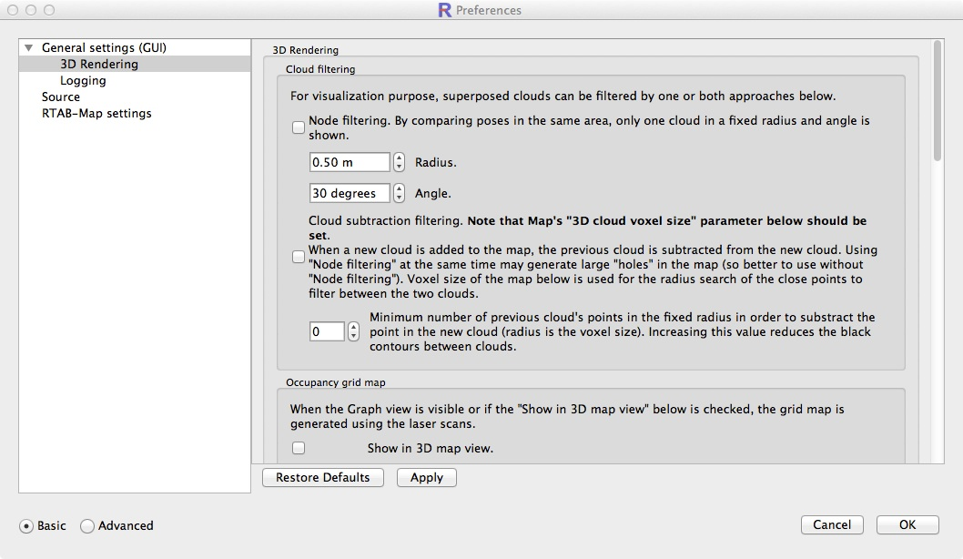The width and height of the screenshot is (963, 559).
Task: Enable cloud subtraction filtering
Action: coord(298,257)
